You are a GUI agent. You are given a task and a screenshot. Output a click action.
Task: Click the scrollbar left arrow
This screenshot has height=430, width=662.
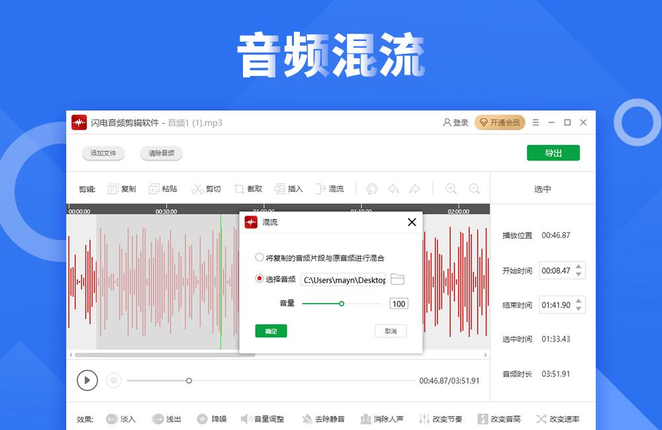click(71, 355)
